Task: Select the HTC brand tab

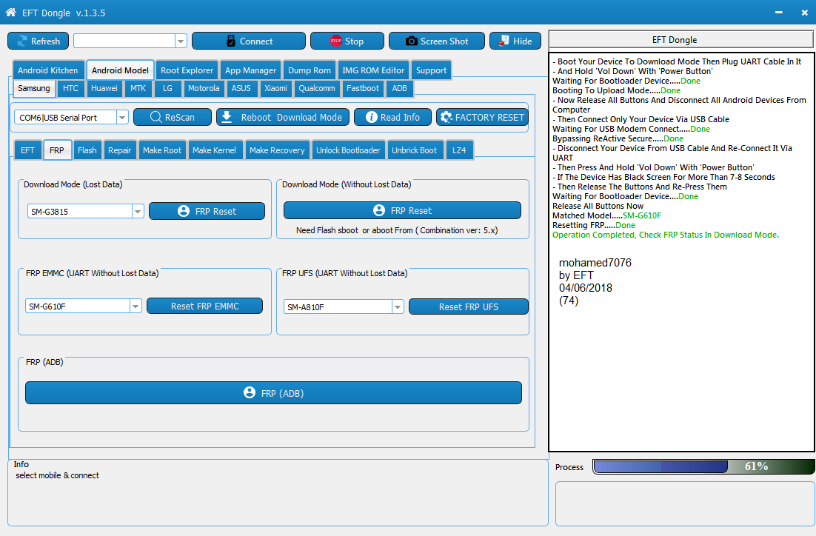Action: pos(70,88)
